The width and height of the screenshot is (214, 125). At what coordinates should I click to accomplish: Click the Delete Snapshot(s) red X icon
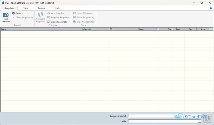click(x=13, y=18)
